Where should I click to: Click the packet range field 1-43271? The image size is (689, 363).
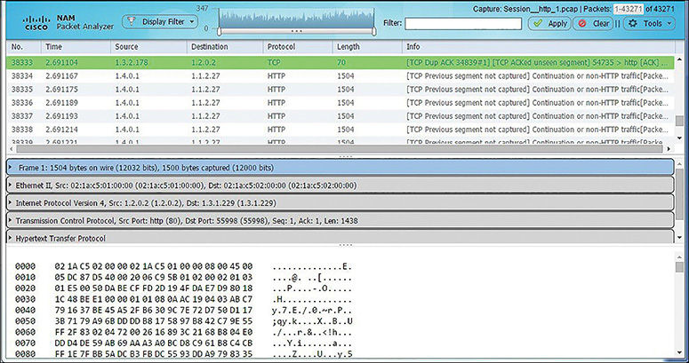point(629,8)
